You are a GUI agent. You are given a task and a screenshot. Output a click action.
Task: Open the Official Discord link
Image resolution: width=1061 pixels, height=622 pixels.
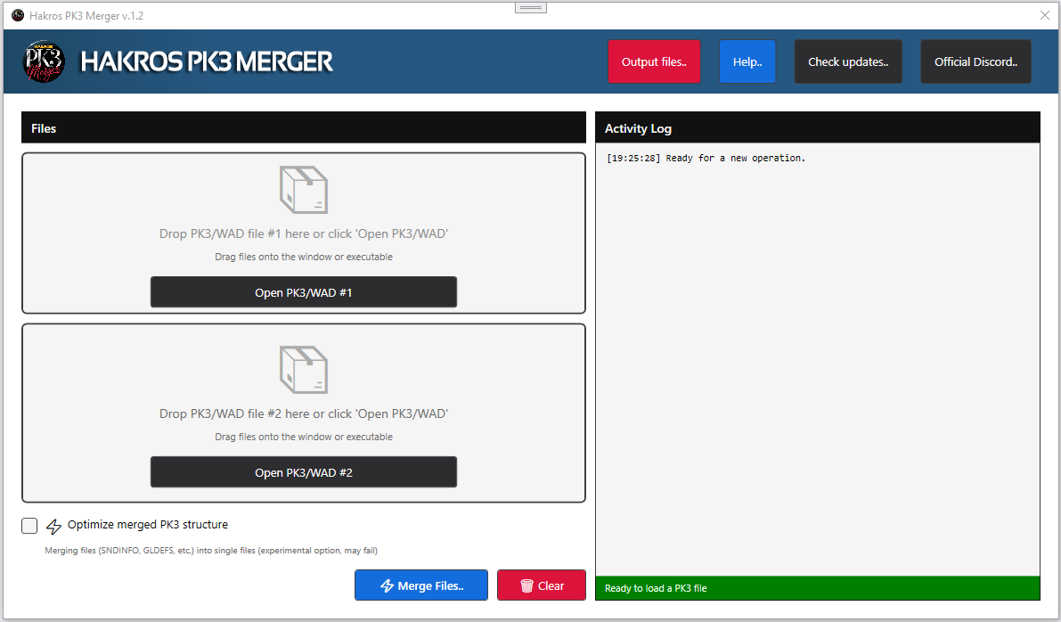coord(975,61)
